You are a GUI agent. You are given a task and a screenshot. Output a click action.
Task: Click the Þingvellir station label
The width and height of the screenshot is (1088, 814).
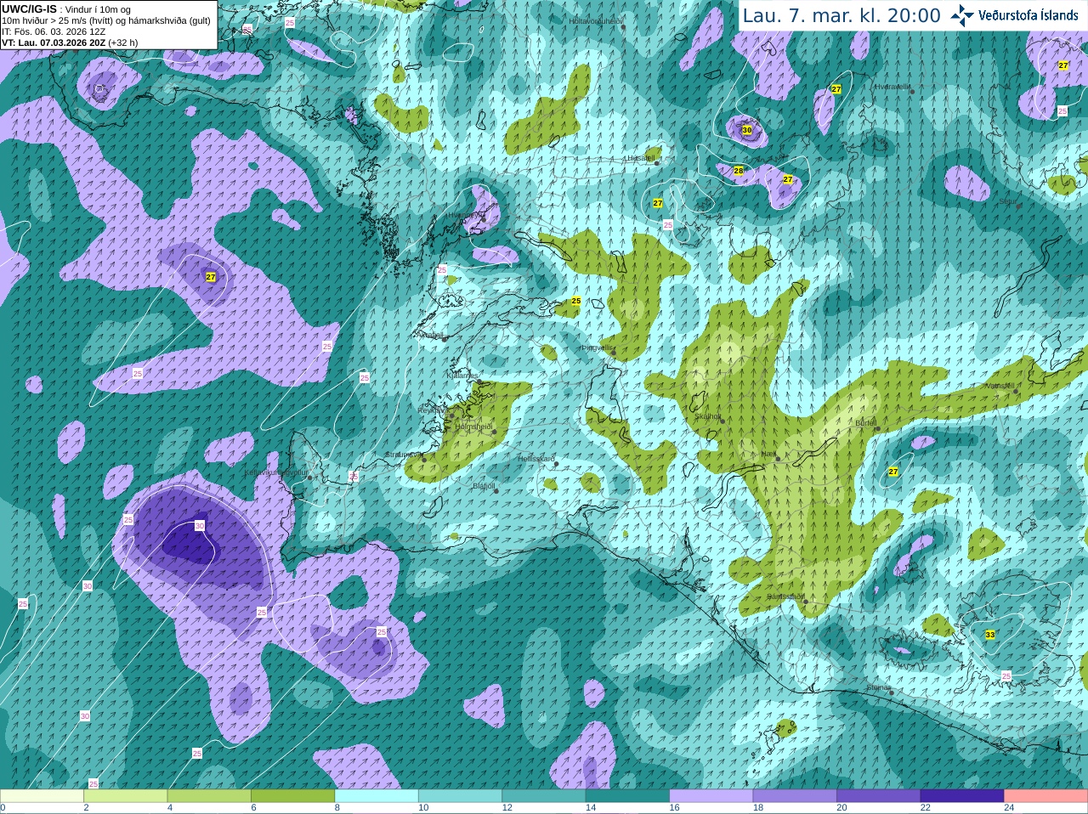point(596,348)
